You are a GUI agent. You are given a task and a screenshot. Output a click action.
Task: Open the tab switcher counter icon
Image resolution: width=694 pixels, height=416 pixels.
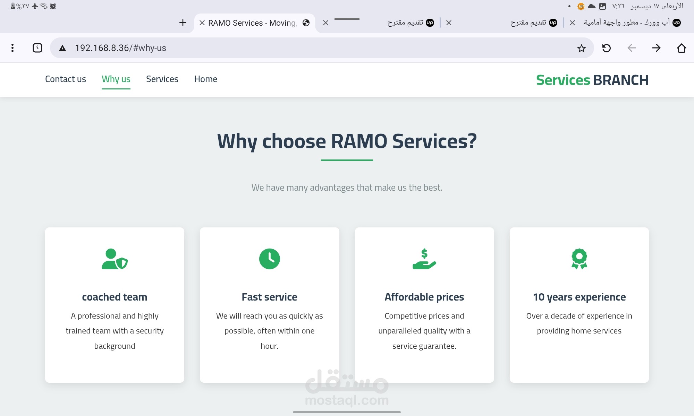(x=37, y=48)
